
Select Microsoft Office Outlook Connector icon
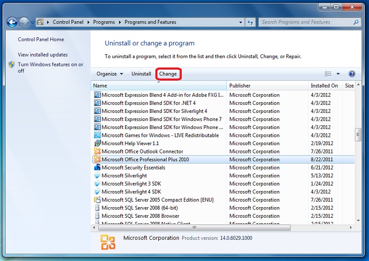[97, 151]
